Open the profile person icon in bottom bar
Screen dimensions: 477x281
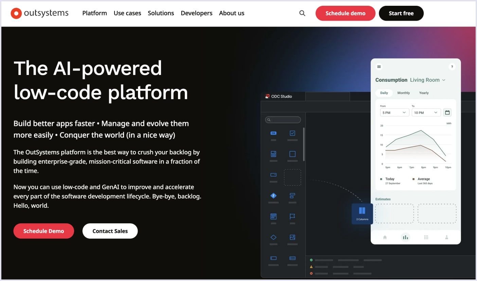[x=447, y=237]
